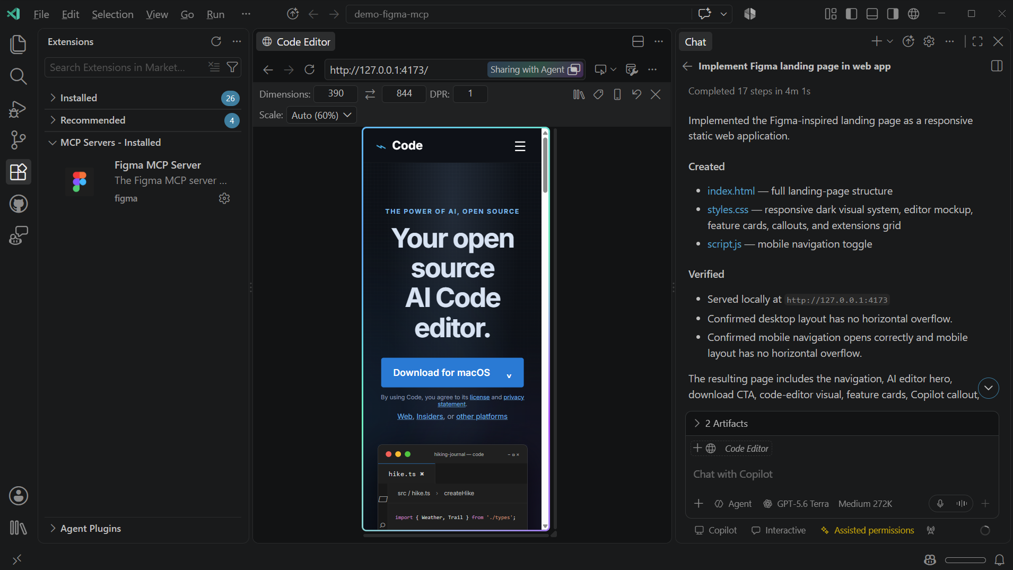1013x570 pixels.
Task: Collapse MCP Servers - Installed section
Action: (x=143, y=143)
